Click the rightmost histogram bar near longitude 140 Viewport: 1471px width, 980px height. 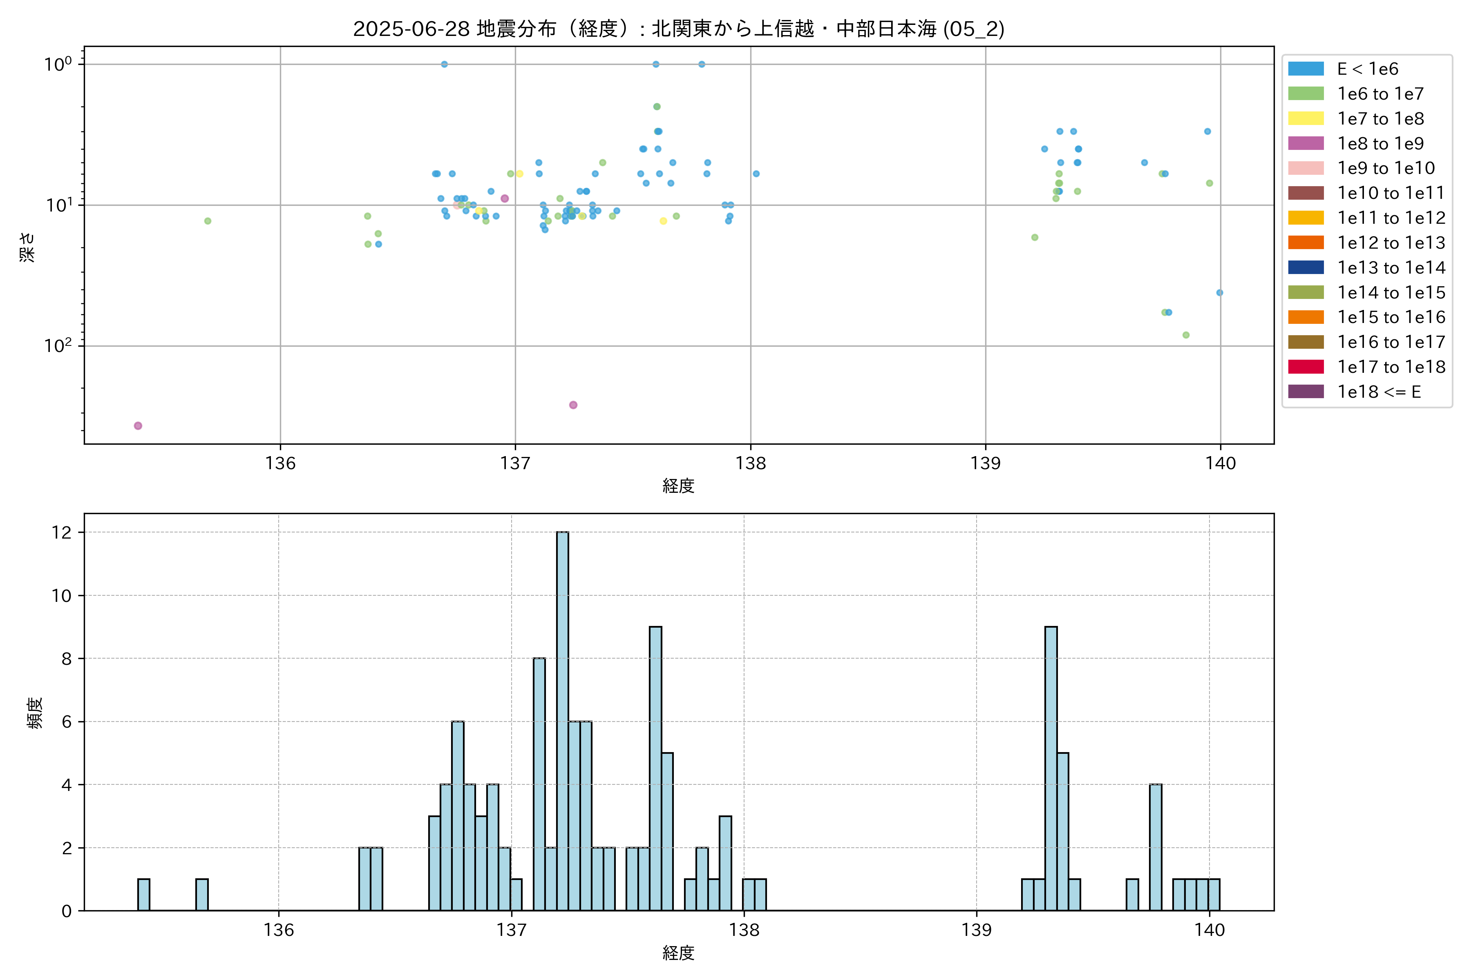pos(1213,894)
